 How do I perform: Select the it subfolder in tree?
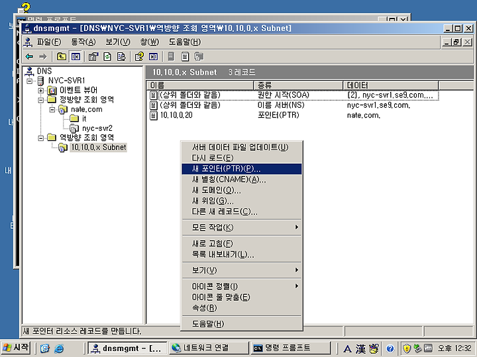(x=84, y=119)
